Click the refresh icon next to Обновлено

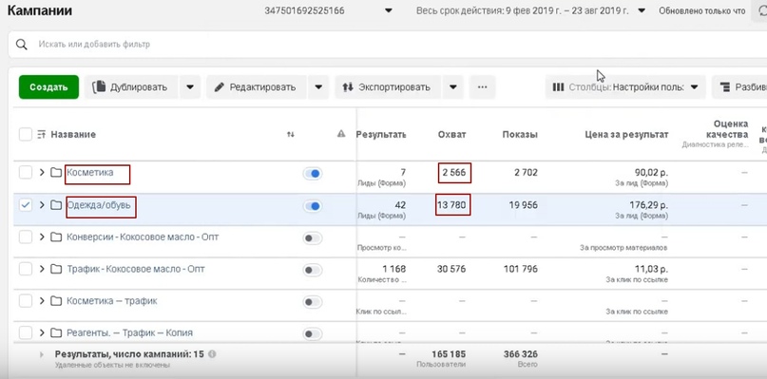pos(762,10)
